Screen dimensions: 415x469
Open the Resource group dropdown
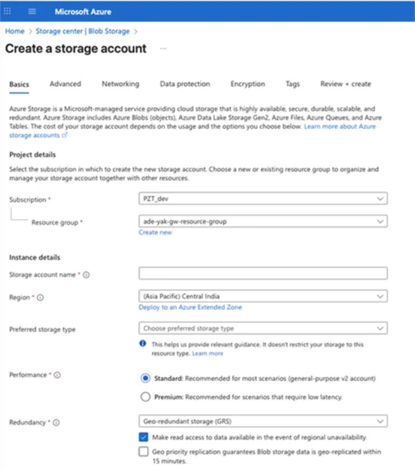(263, 221)
